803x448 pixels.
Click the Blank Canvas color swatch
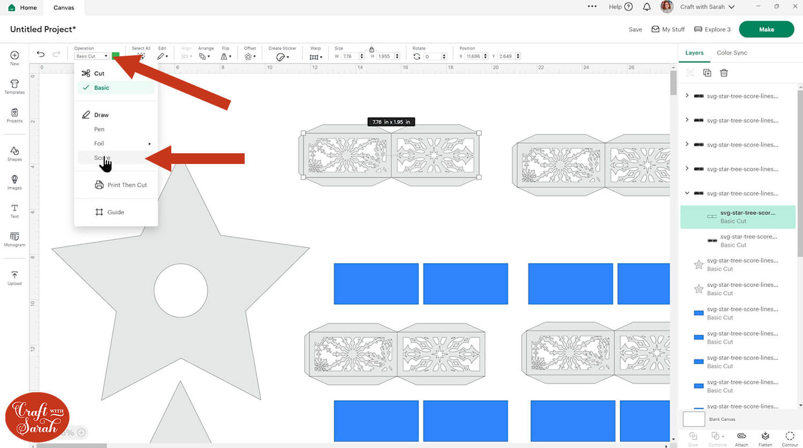tap(694, 419)
